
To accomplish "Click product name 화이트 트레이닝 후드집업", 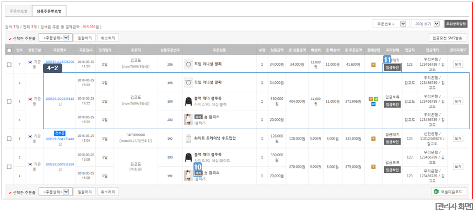I will click(x=215, y=139).
